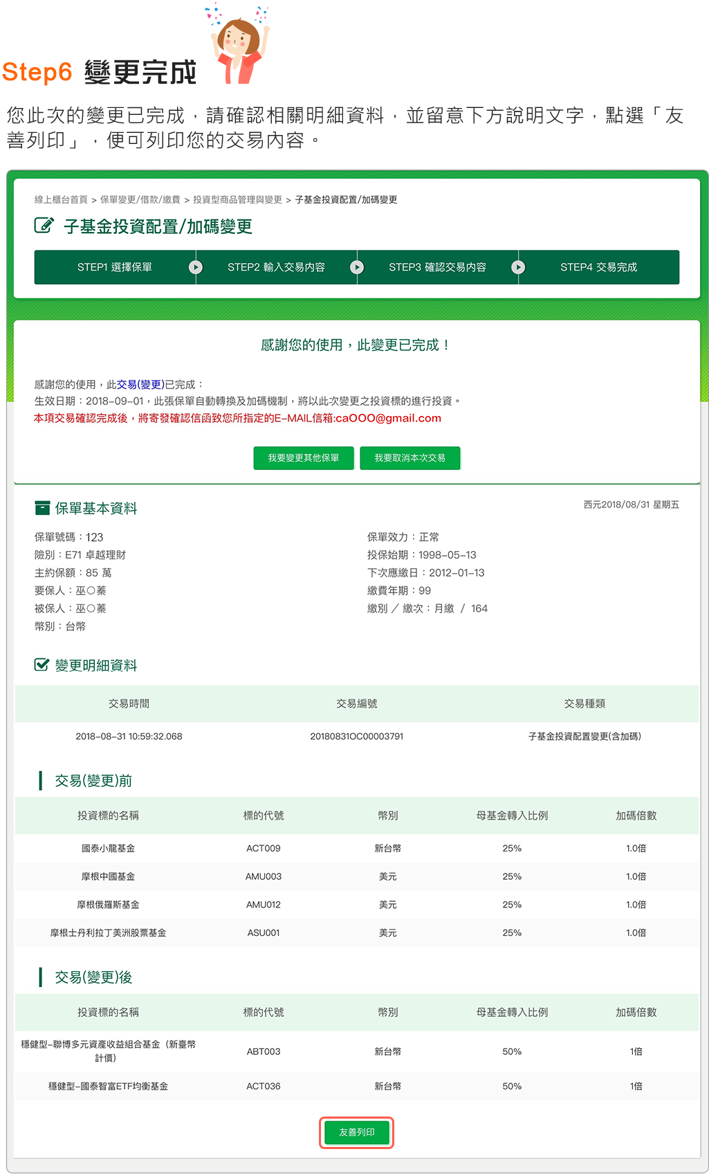Click the edit pencil icon beside 子基金投資配置/加碼變更
The height and width of the screenshot is (1174, 709).
tap(44, 226)
